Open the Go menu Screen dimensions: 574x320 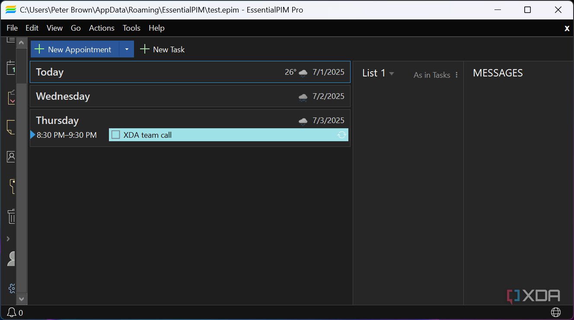click(76, 28)
